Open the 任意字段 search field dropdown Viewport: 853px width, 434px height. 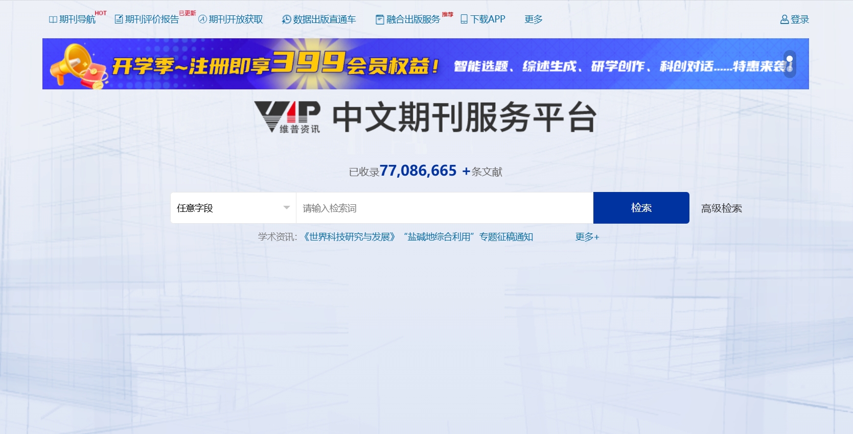click(x=233, y=208)
